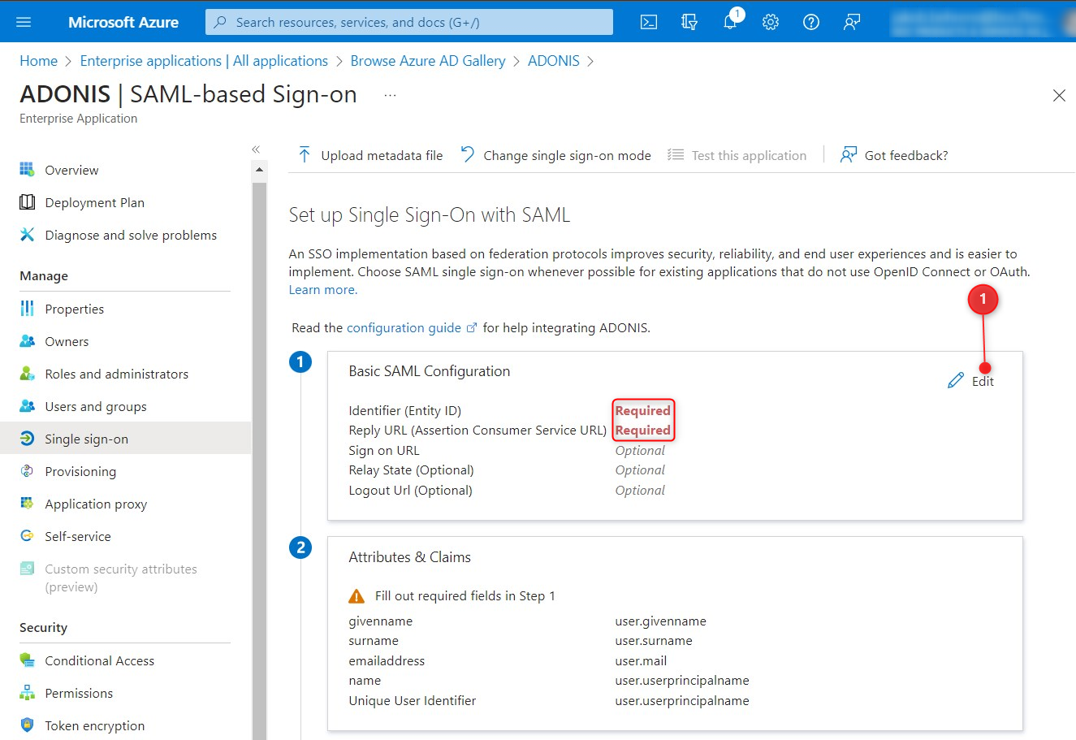Click the help question mark icon
This screenshot has width=1076, height=740.
click(x=811, y=22)
